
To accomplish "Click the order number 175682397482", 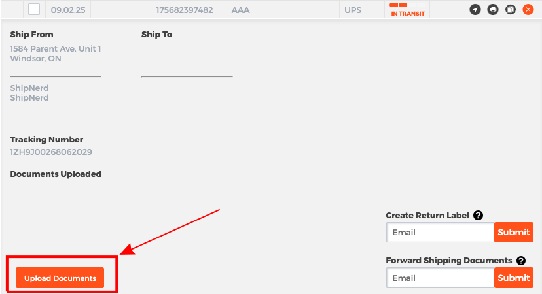I will 186,10.
